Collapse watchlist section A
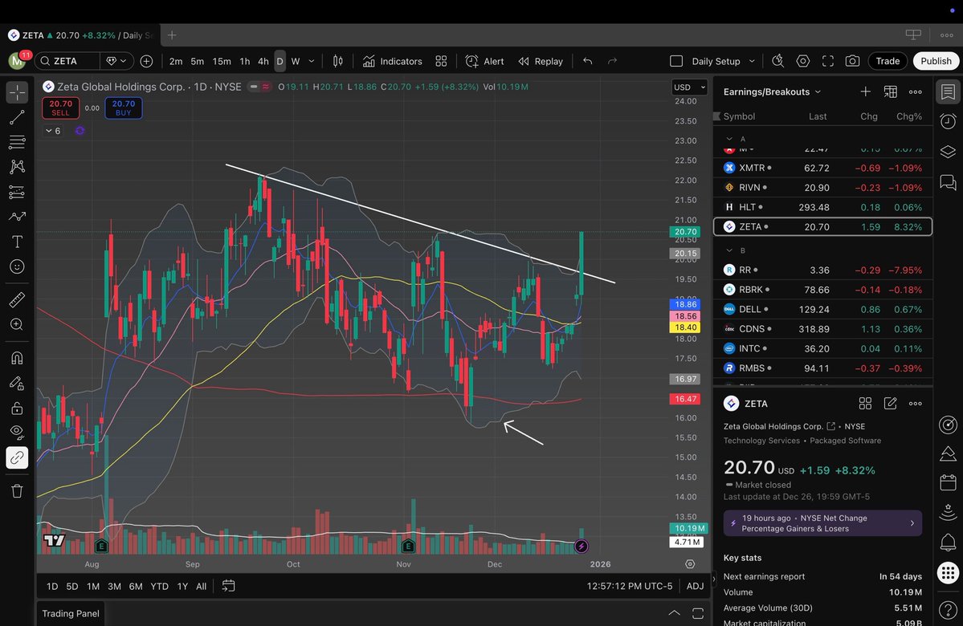The width and height of the screenshot is (963, 626). point(729,139)
